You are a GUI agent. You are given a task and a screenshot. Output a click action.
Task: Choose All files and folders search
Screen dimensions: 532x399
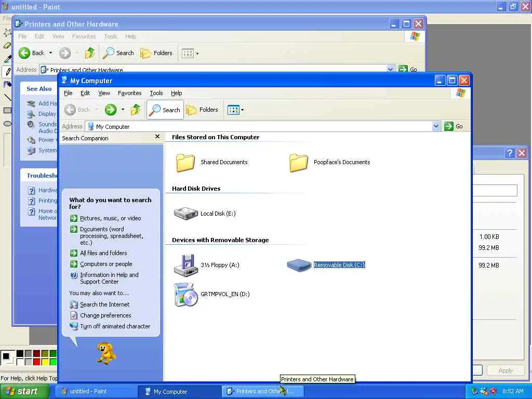click(103, 253)
